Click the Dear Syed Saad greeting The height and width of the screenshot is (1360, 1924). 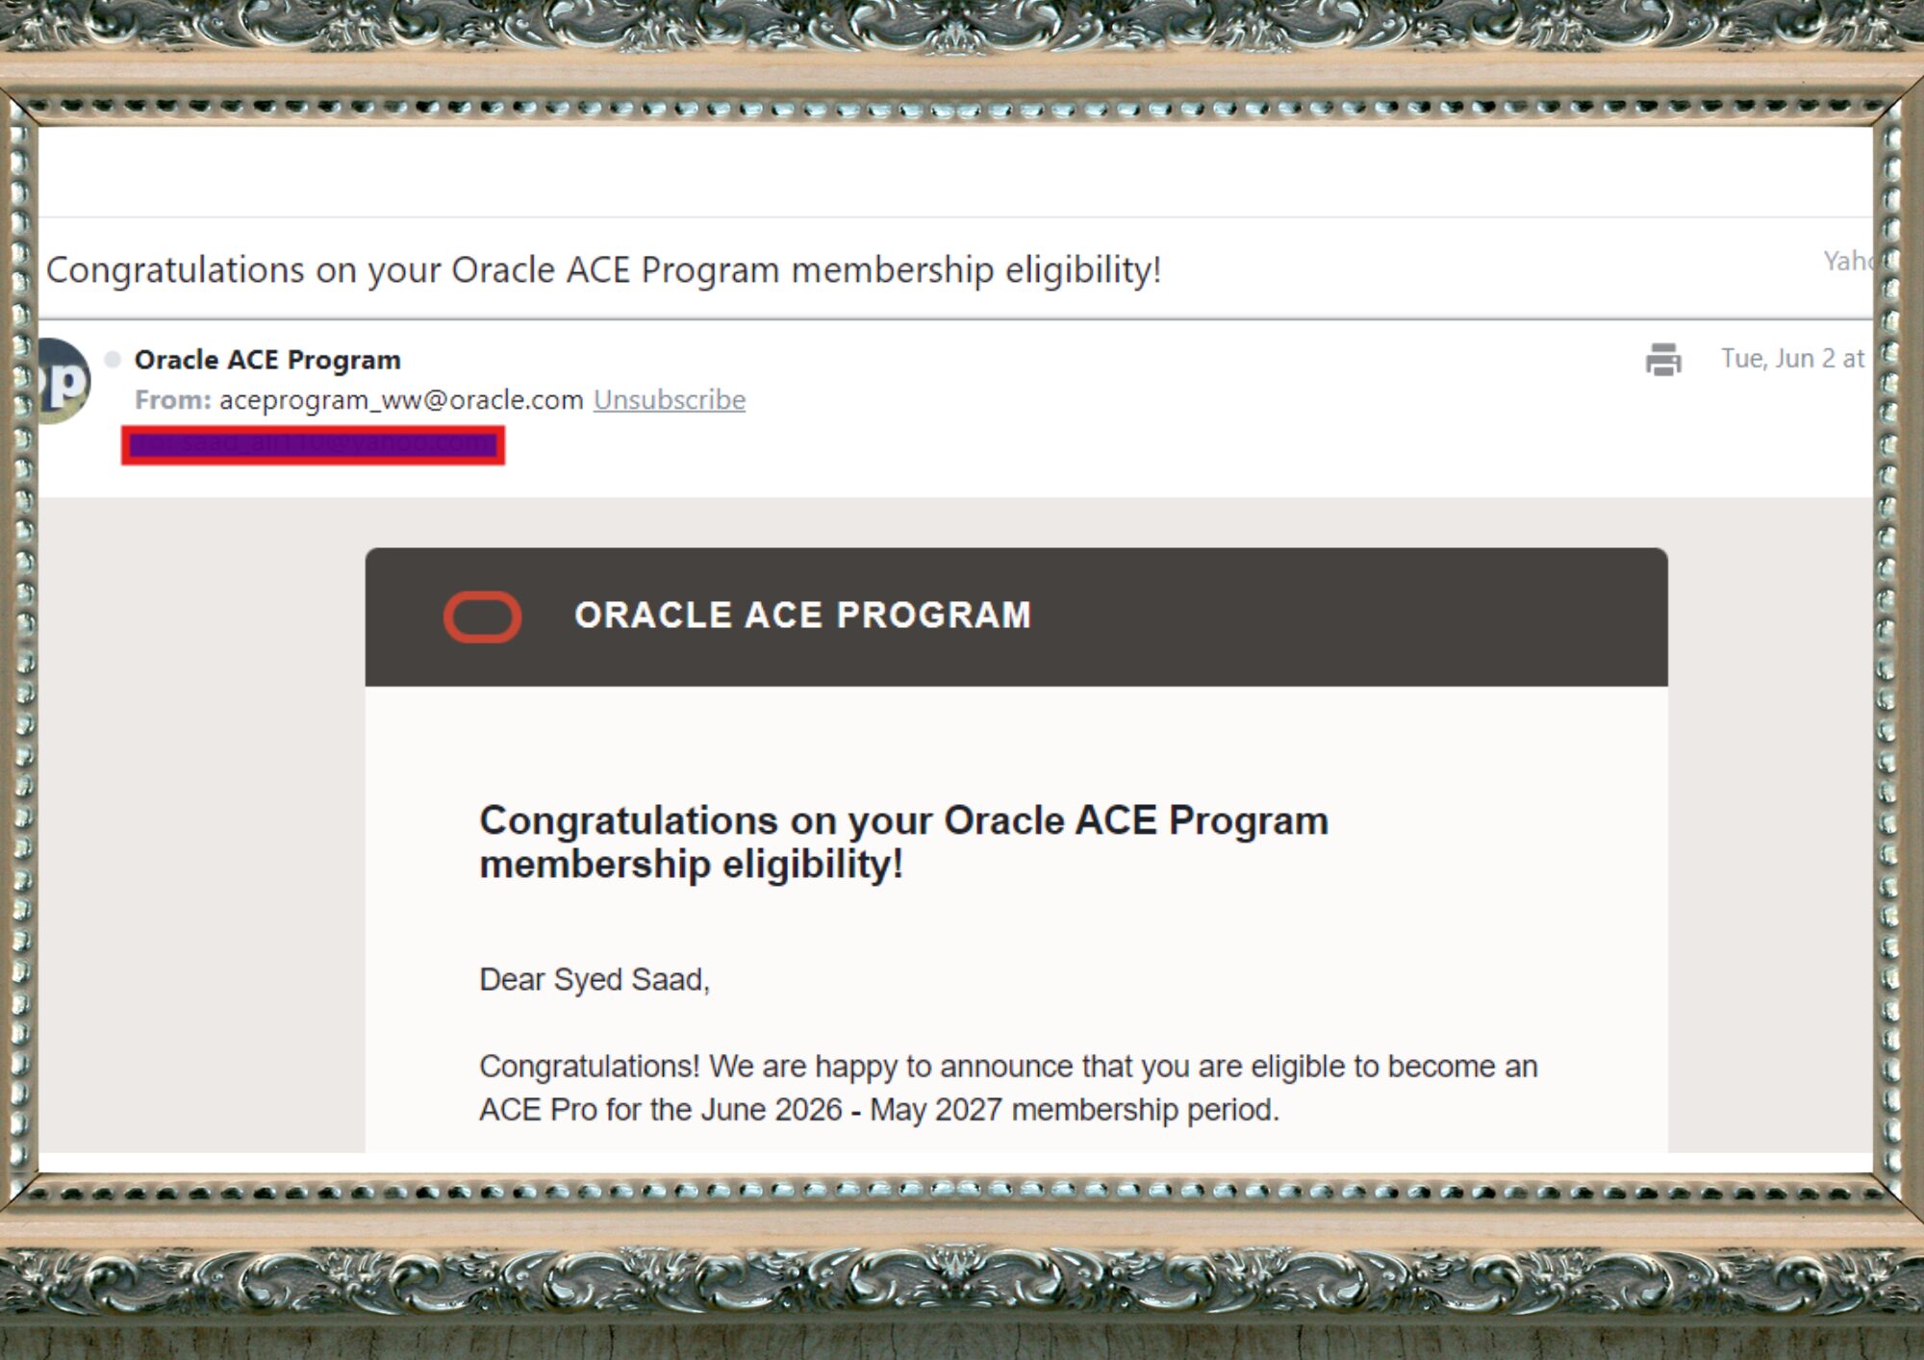tap(595, 979)
